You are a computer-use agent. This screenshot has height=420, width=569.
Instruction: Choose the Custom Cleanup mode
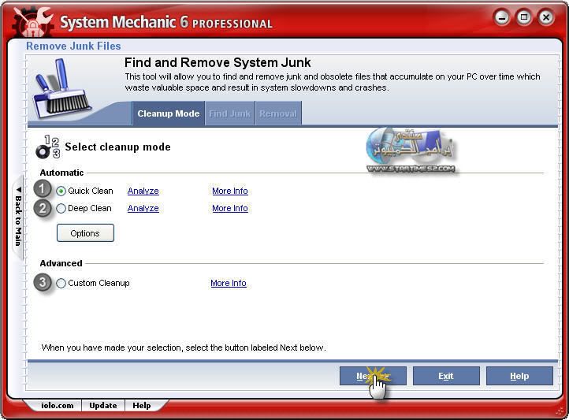point(61,283)
